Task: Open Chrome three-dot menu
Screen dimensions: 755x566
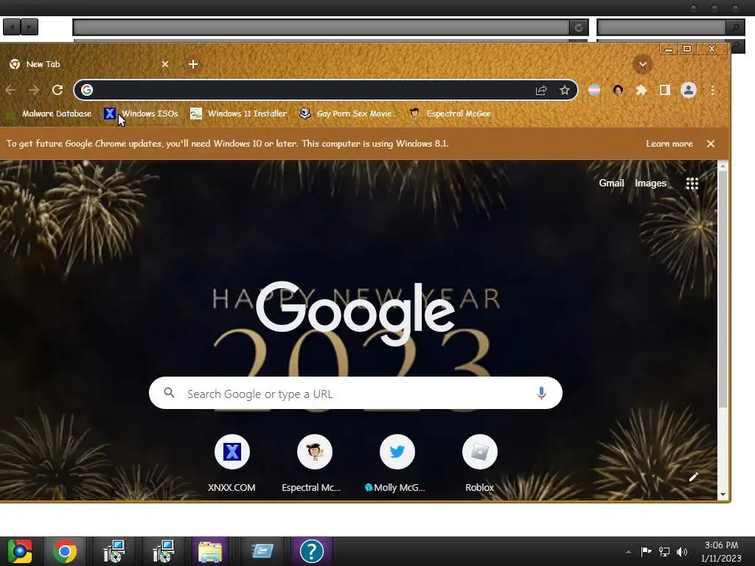Action: tap(713, 90)
